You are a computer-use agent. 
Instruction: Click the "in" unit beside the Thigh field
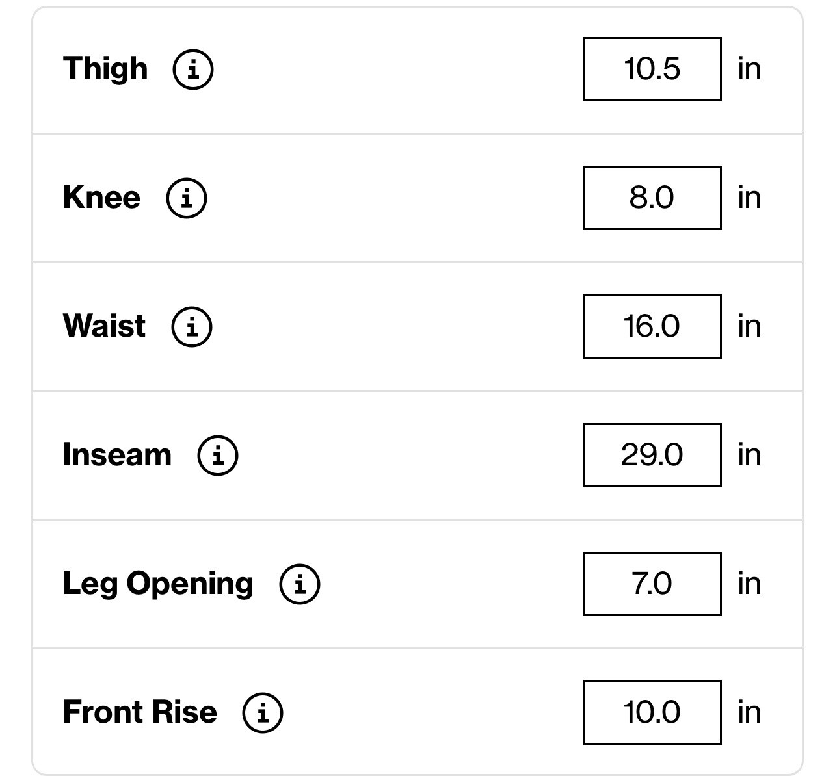tap(749, 69)
